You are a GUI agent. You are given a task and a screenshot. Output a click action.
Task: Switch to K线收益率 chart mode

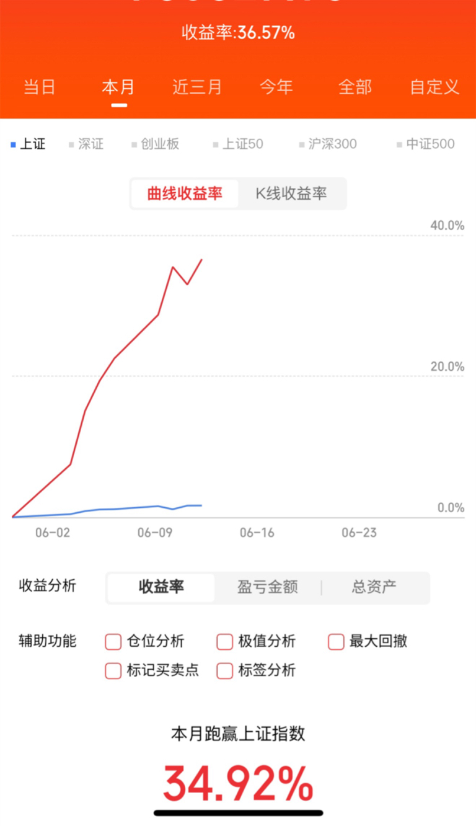click(x=291, y=193)
